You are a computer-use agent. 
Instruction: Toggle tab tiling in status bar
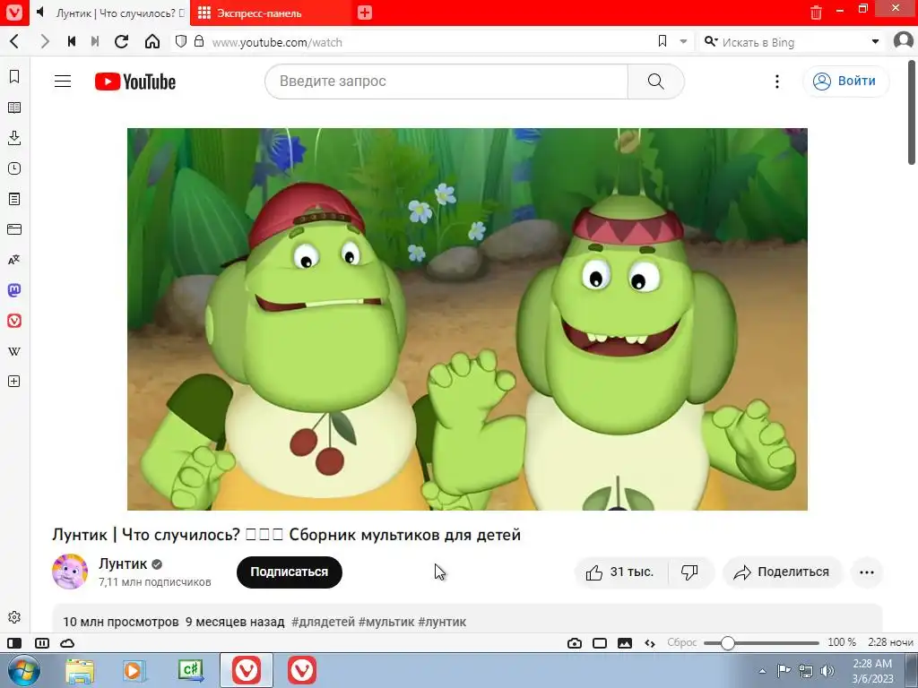click(x=42, y=643)
